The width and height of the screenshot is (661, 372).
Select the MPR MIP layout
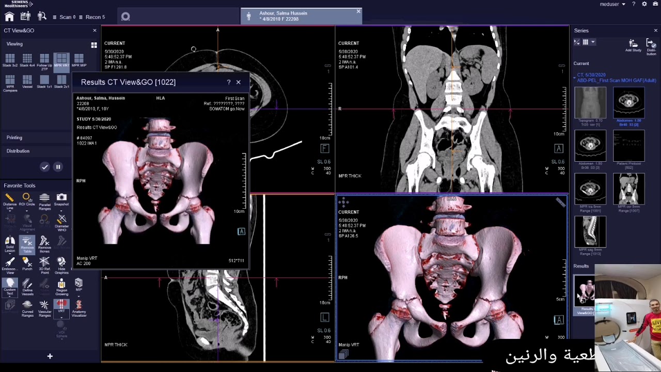[78, 60]
